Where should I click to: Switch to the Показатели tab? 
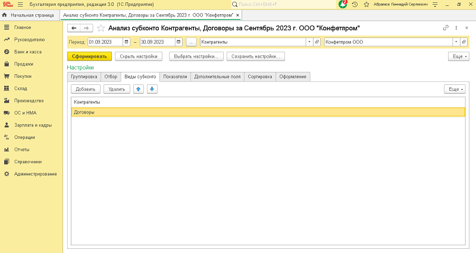[x=175, y=77]
